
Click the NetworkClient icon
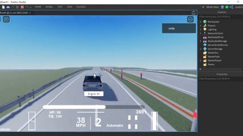[205, 33]
